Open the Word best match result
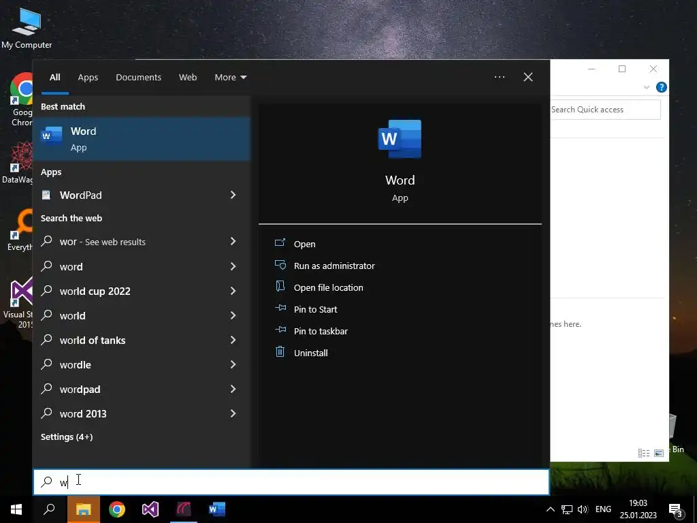Screen dimensions: 697x523 click(142, 139)
